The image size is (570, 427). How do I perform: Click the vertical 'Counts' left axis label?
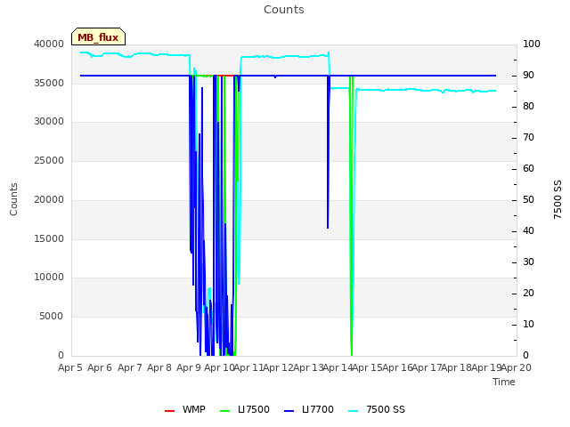13,199
